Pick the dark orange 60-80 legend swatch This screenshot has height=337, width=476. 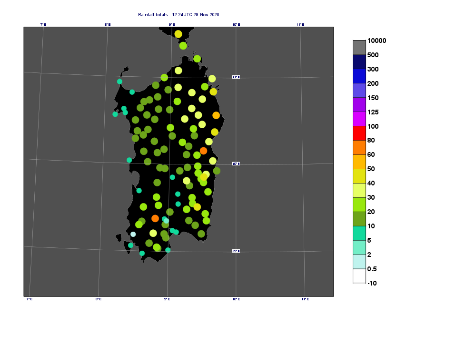pos(359,147)
